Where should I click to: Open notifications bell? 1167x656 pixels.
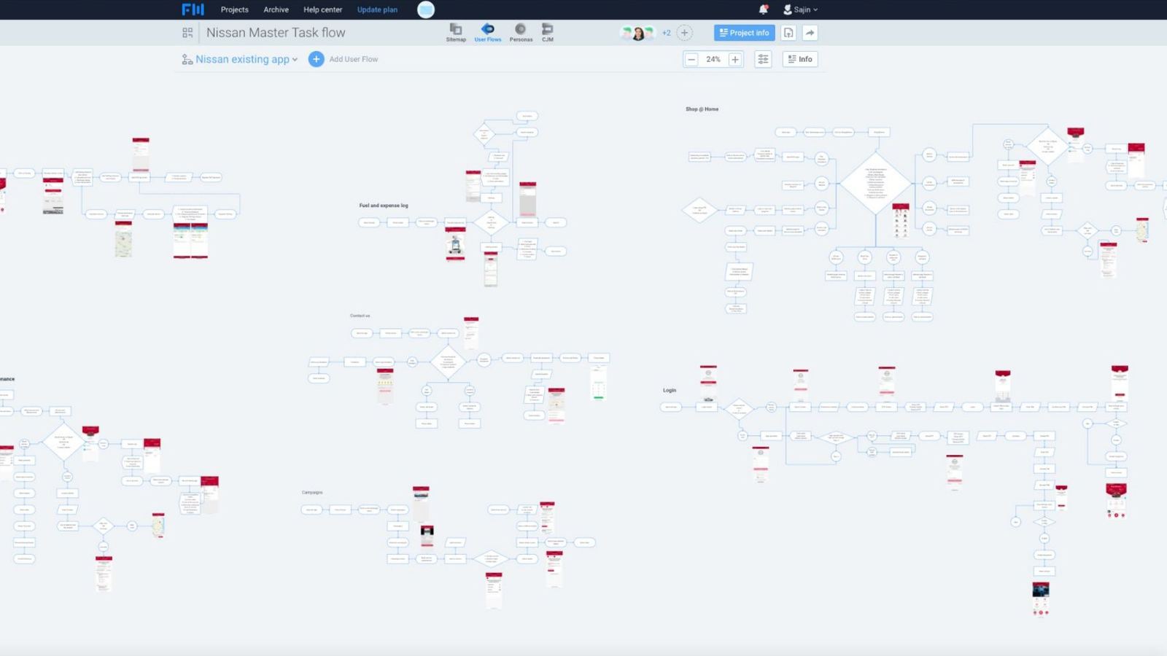point(763,9)
